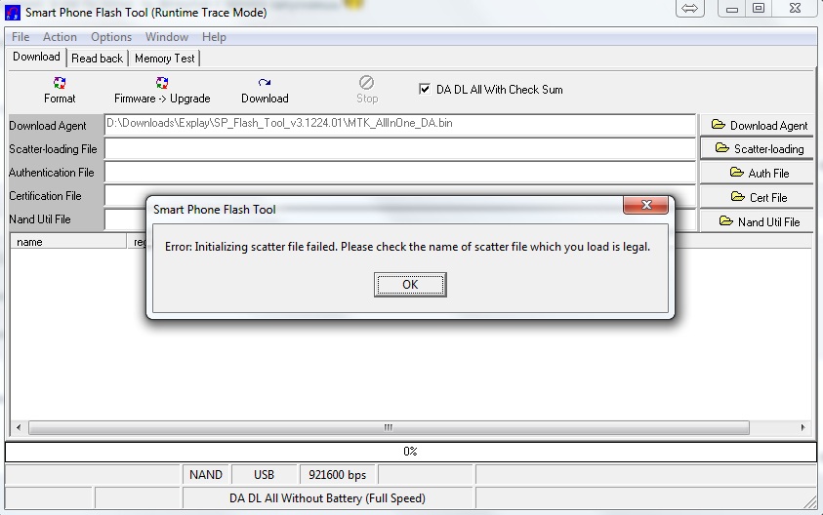Click the Format toolbar icon
Viewport: 823px width, 515px height.
tap(60, 84)
